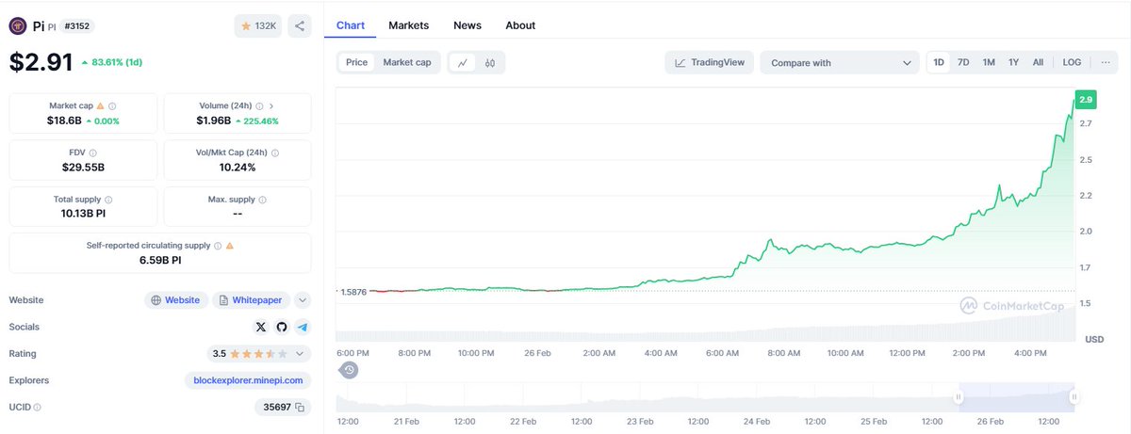Image resolution: width=1131 pixels, height=434 pixels.
Task: Copy the UCID 35697 value
Action: [x=300, y=407]
